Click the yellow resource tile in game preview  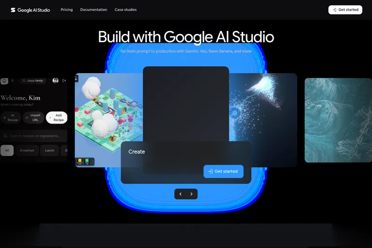[x=80, y=161]
